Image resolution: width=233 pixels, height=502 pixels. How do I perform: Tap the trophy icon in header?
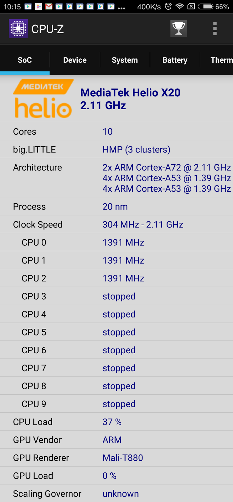[179, 29]
